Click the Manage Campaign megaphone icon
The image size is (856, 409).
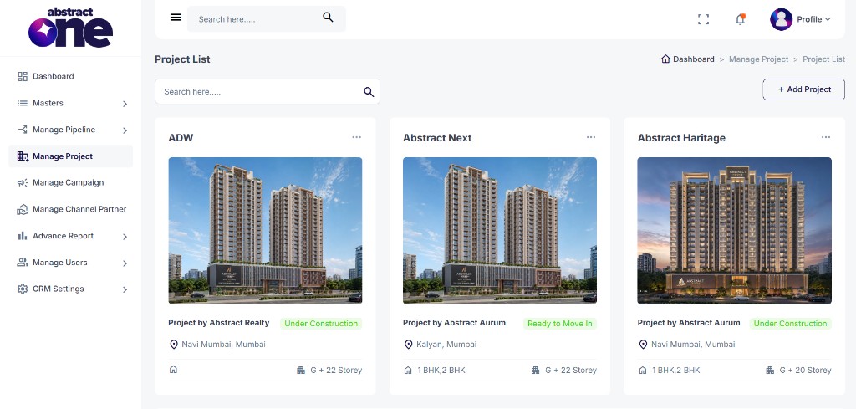click(23, 183)
